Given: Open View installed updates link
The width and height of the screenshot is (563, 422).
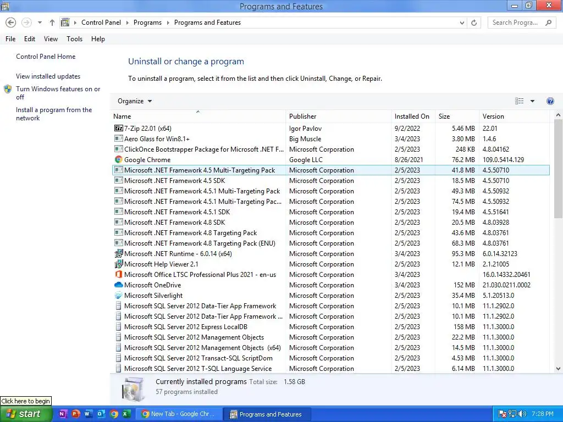Looking at the screenshot, I should click(x=48, y=76).
